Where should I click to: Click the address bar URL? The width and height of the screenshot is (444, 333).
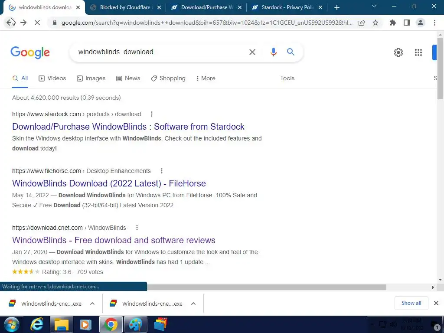207,23
